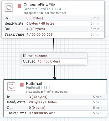Select the GenerateFlowFile processor icon
Screen dimensions: 109x121
[x=9, y=8]
